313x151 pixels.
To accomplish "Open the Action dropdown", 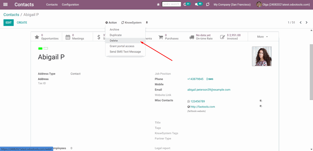I will tap(111, 22).
